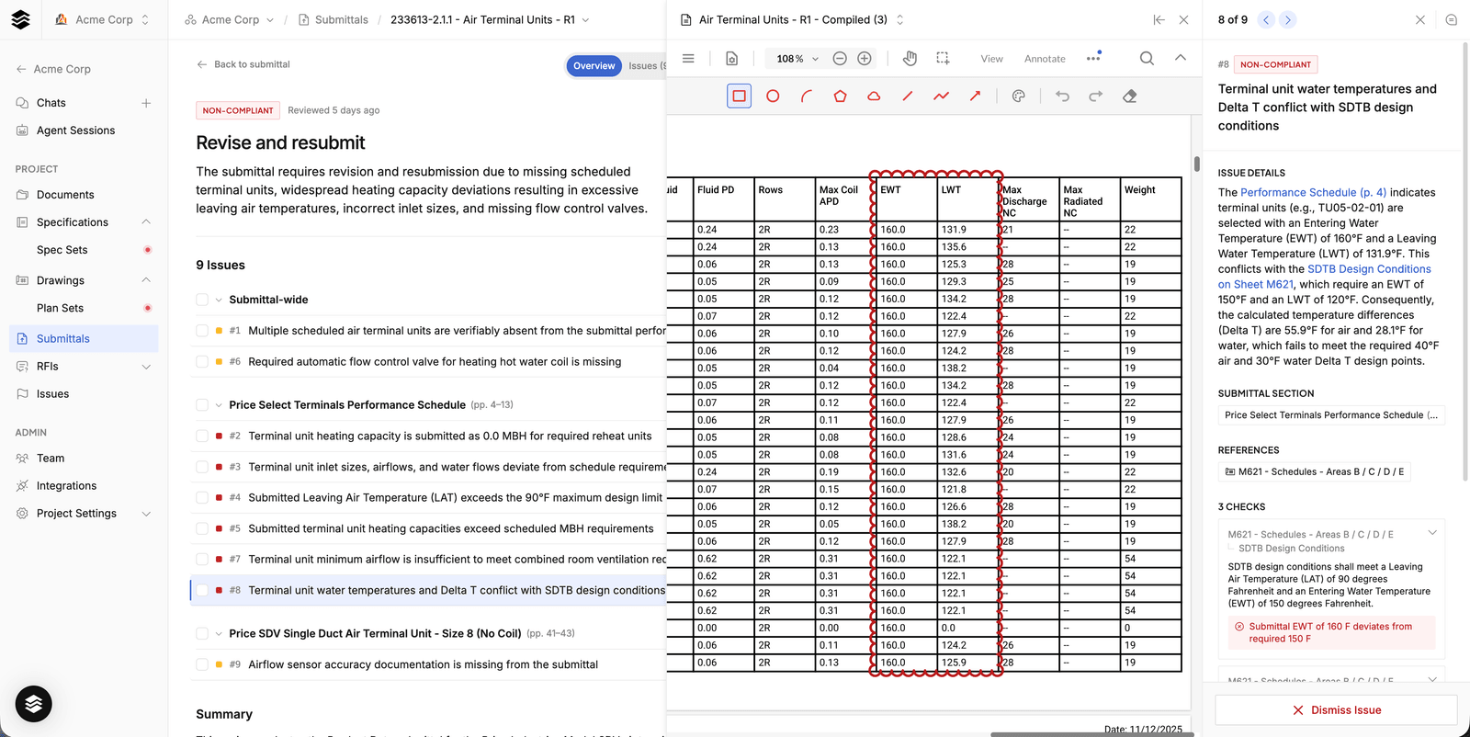Activate the pan hand tool
1470x737 pixels.
pos(910,58)
